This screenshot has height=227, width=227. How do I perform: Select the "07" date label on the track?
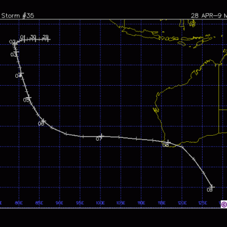click(x=99, y=139)
